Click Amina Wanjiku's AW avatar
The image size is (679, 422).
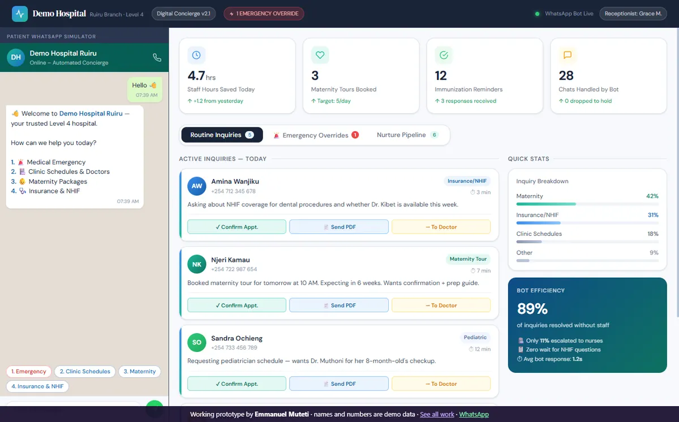197,186
